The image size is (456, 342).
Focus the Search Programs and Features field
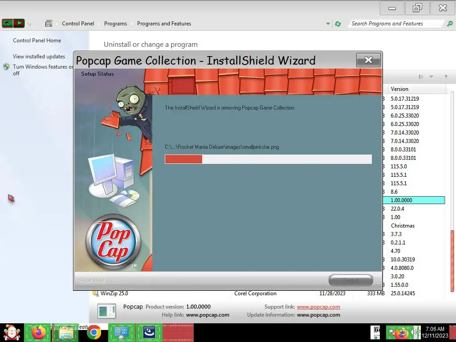click(x=396, y=24)
